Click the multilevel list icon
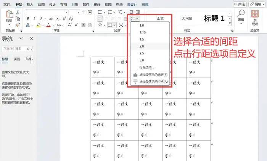This screenshot has height=161, width=267. (x=120, y=12)
